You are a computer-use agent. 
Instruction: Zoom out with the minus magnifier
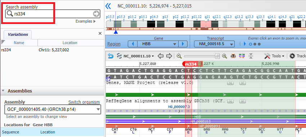[x=179, y=56]
